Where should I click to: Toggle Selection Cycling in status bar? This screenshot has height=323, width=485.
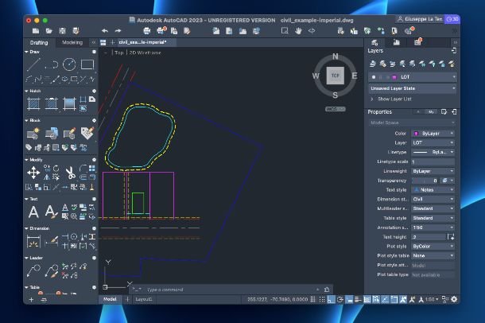(376, 299)
